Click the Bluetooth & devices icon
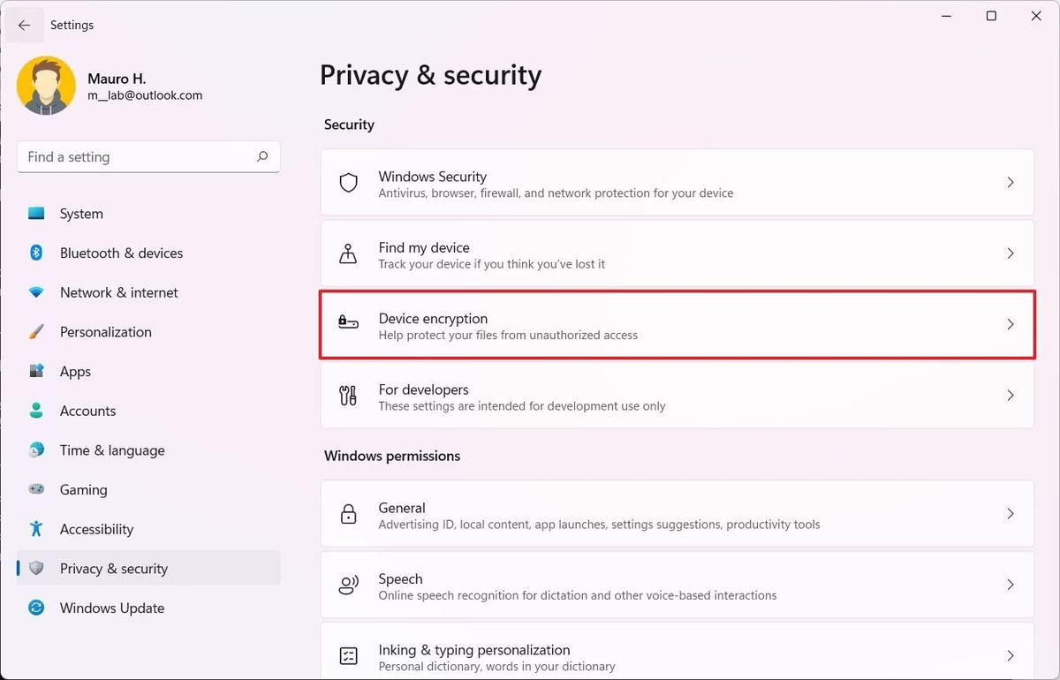Image resolution: width=1060 pixels, height=680 pixels. pyautogui.click(x=36, y=253)
